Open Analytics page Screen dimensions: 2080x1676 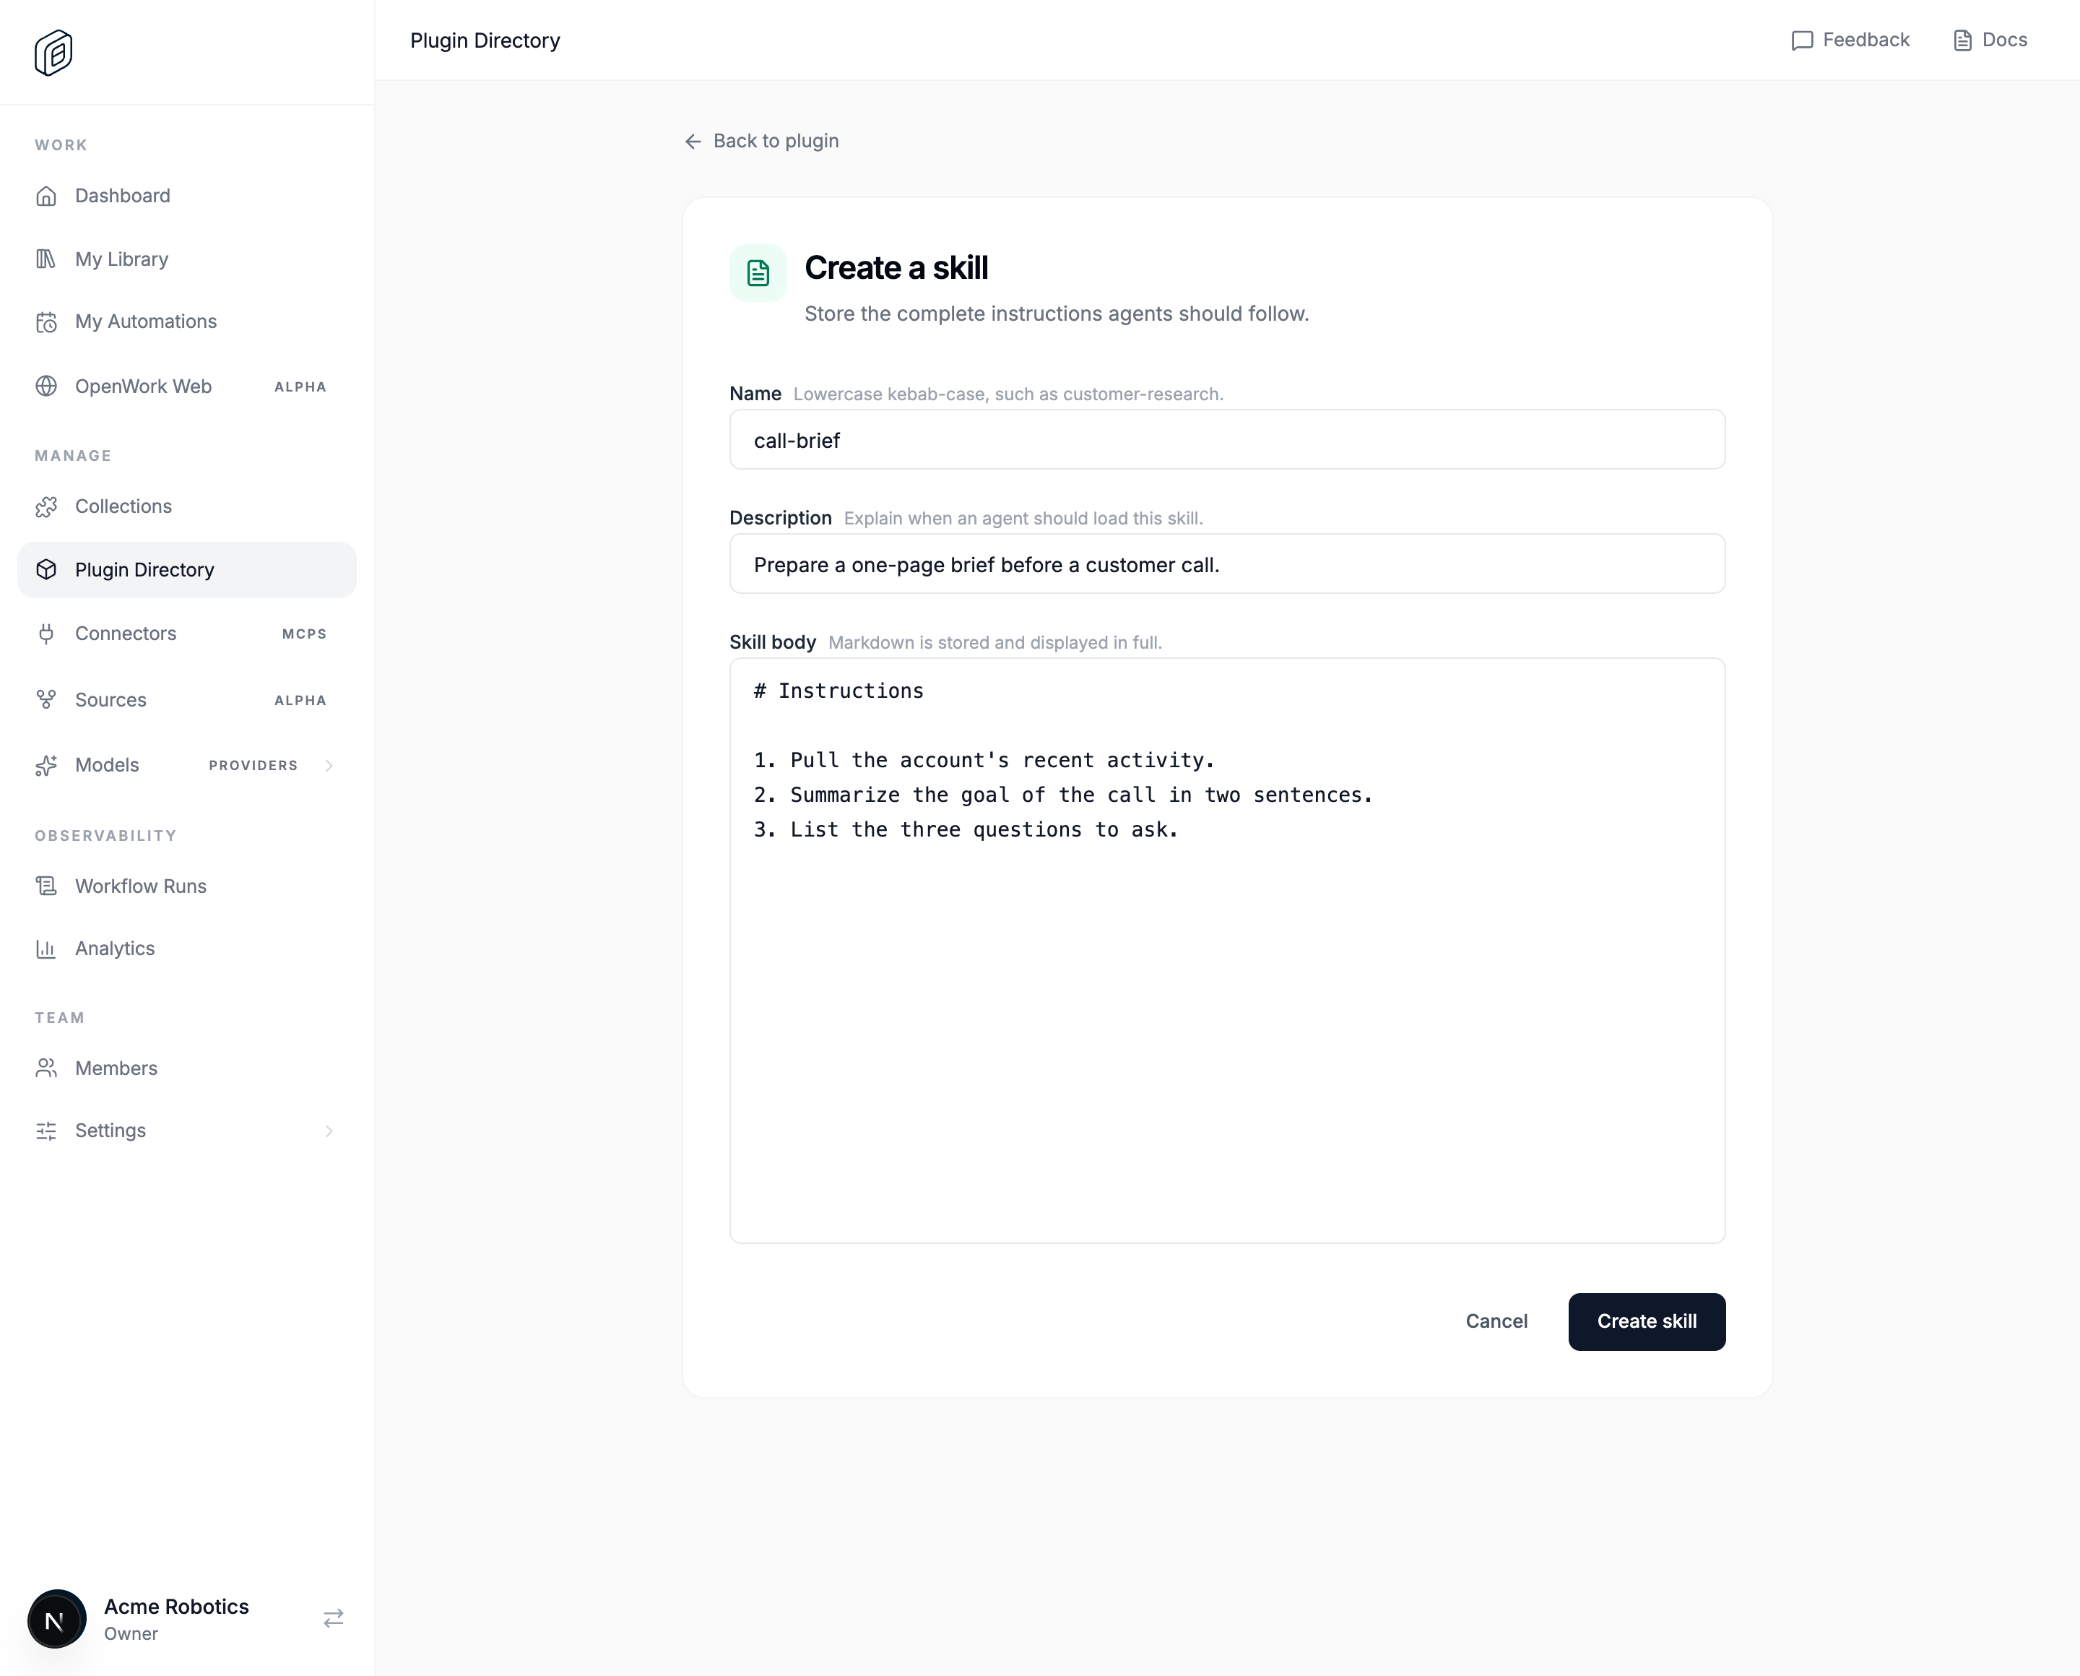click(x=186, y=949)
